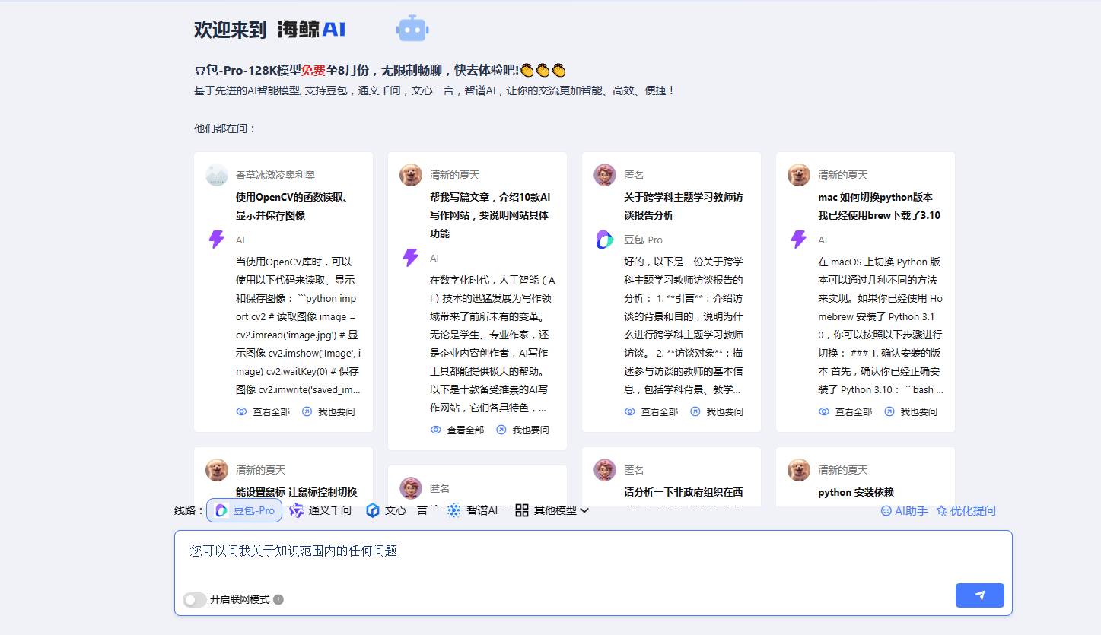Click the lightning AI icon on the OpenCV card
The image size is (1101, 635).
217,240
